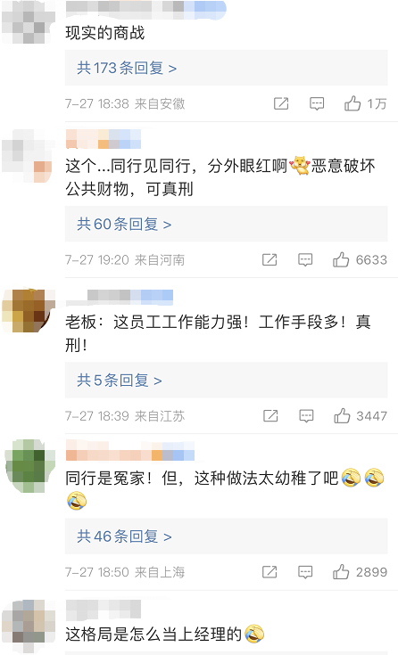The width and height of the screenshot is (398, 655).
Task: Share the 7-27 19:20 comment
Action: point(269,260)
